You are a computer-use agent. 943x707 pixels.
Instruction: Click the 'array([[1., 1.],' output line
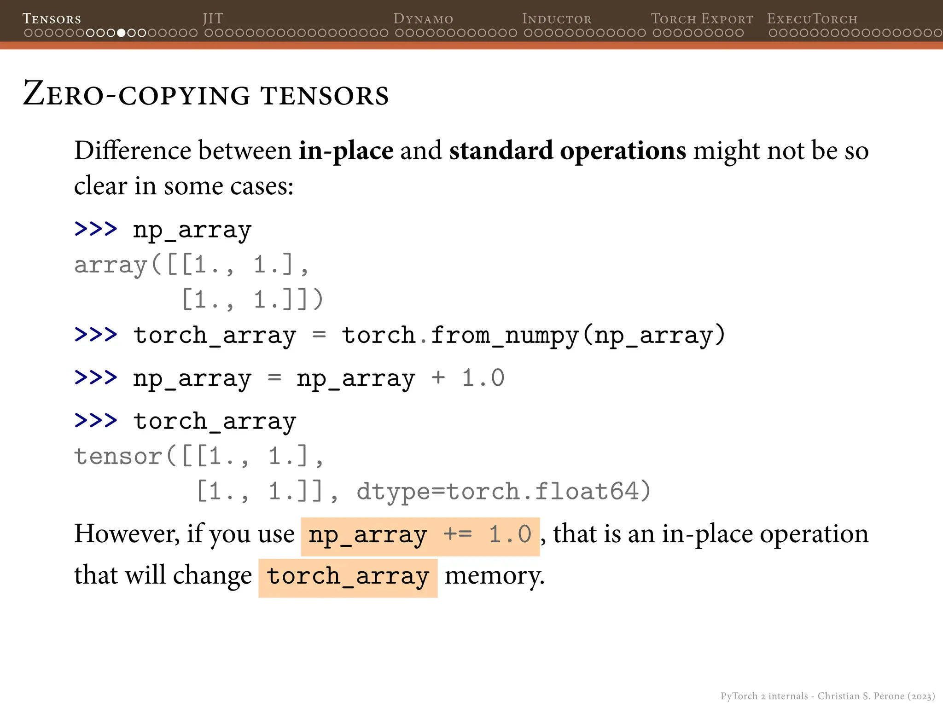coord(192,265)
